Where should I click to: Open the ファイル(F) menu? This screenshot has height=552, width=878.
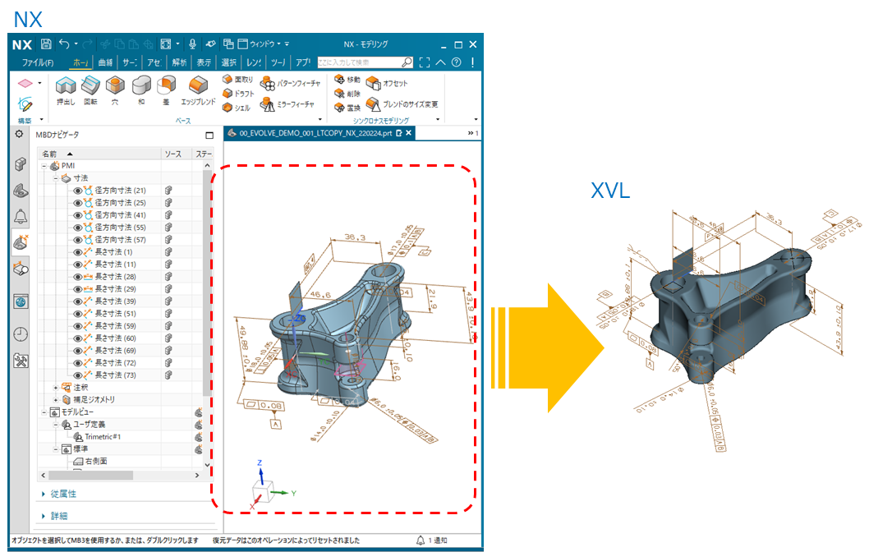coord(38,62)
